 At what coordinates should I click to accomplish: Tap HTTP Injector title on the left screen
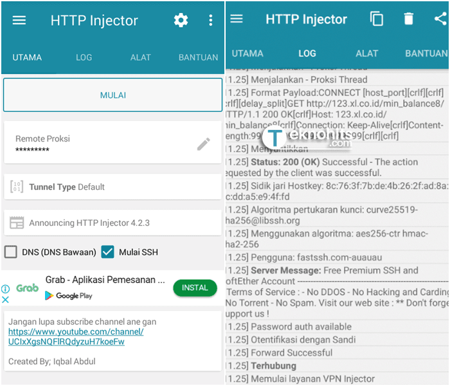(94, 21)
